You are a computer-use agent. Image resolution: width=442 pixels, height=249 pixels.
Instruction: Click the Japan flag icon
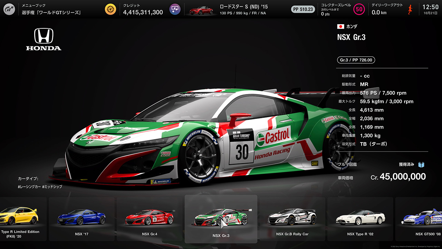(340, 27)
